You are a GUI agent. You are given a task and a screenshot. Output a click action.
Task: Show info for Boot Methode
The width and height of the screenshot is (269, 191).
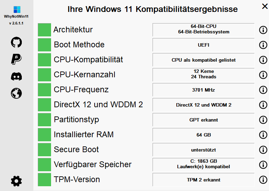click(263, 45)
